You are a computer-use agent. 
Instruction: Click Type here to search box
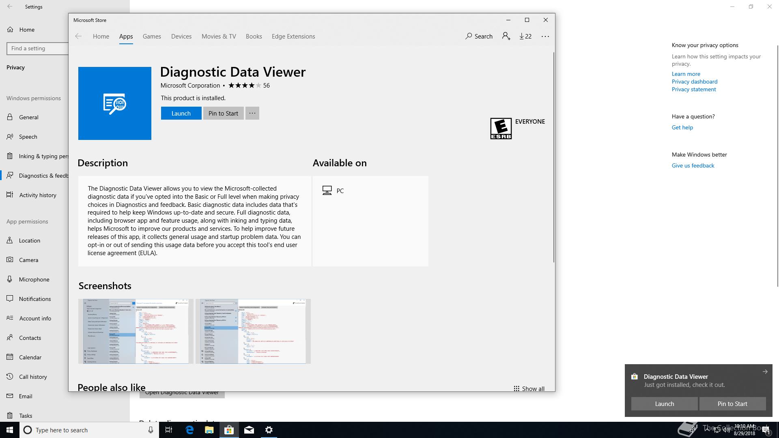point(88,430)
